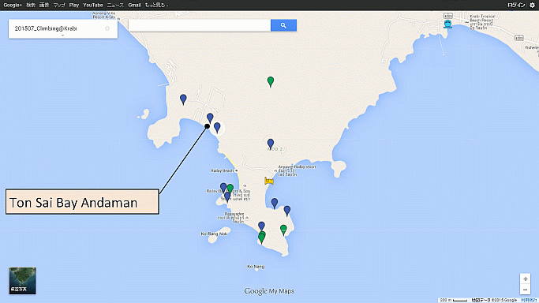The height and width of the screenshot is (303, 539).
Task: Open the Play link in the top bar
Action: pos(74,5)
